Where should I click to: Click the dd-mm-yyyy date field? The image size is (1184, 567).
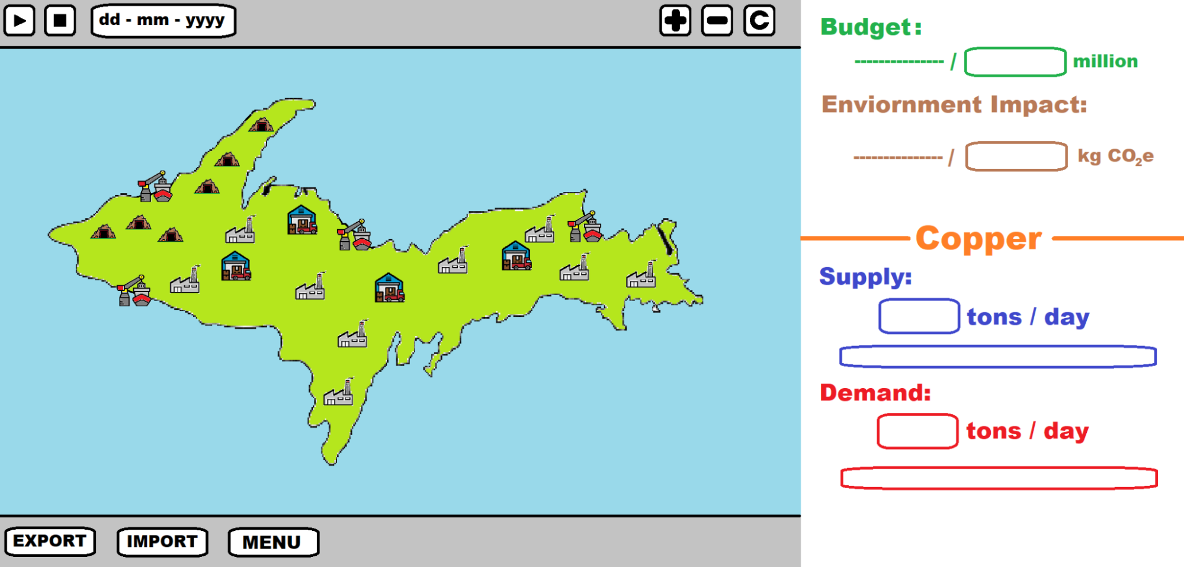tap(163, 21)
